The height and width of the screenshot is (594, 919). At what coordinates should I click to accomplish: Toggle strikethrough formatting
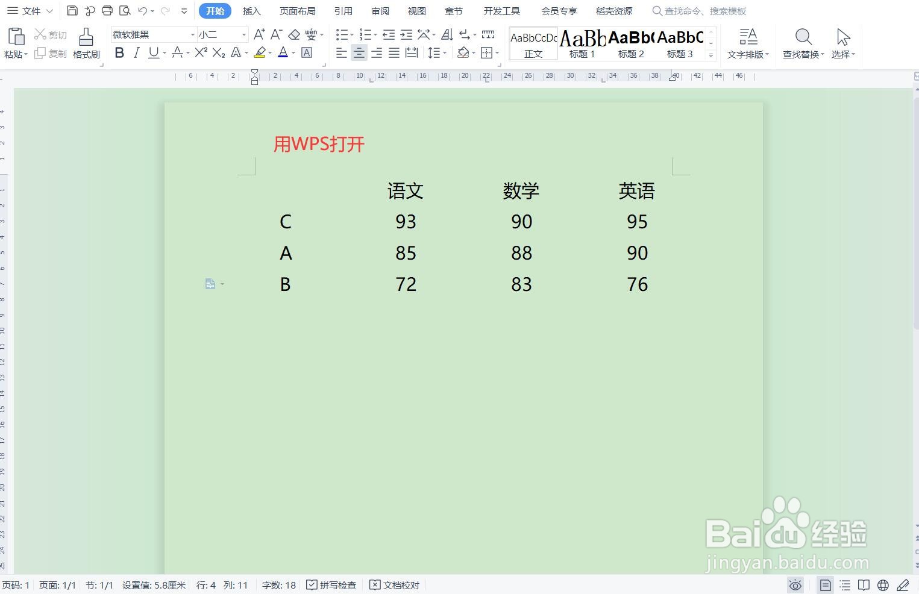[177, 53]
